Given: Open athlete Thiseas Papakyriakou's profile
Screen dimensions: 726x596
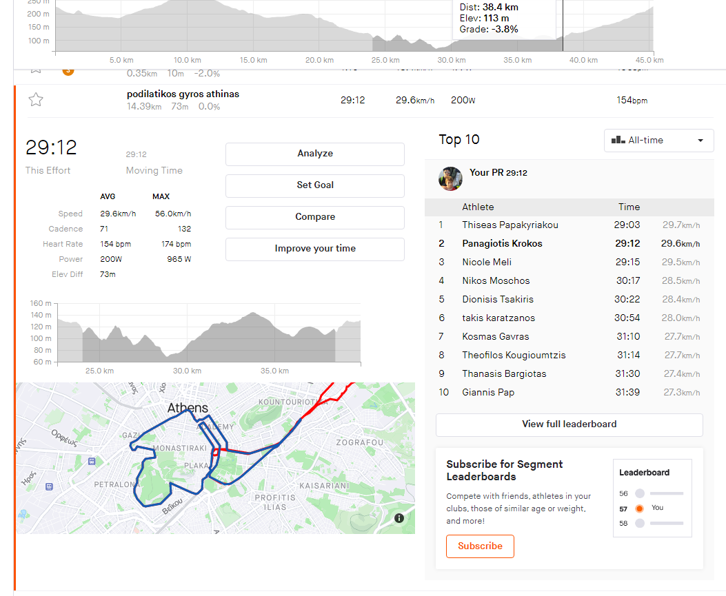Looking at the screenshot, I should coord(510,225).
